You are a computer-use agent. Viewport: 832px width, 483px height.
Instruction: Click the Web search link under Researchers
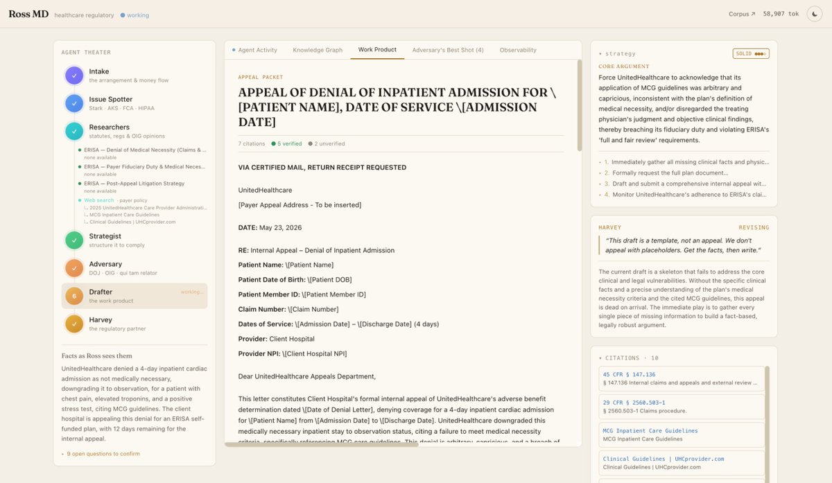[x=99, y=200]
